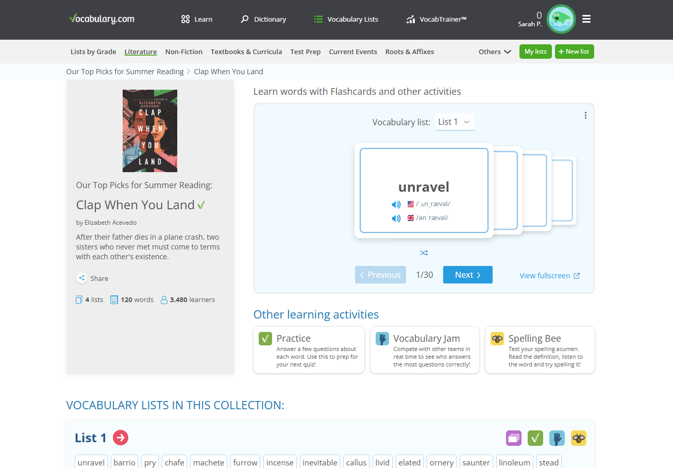Click the word chip 'linoleum'

point(515,462)
